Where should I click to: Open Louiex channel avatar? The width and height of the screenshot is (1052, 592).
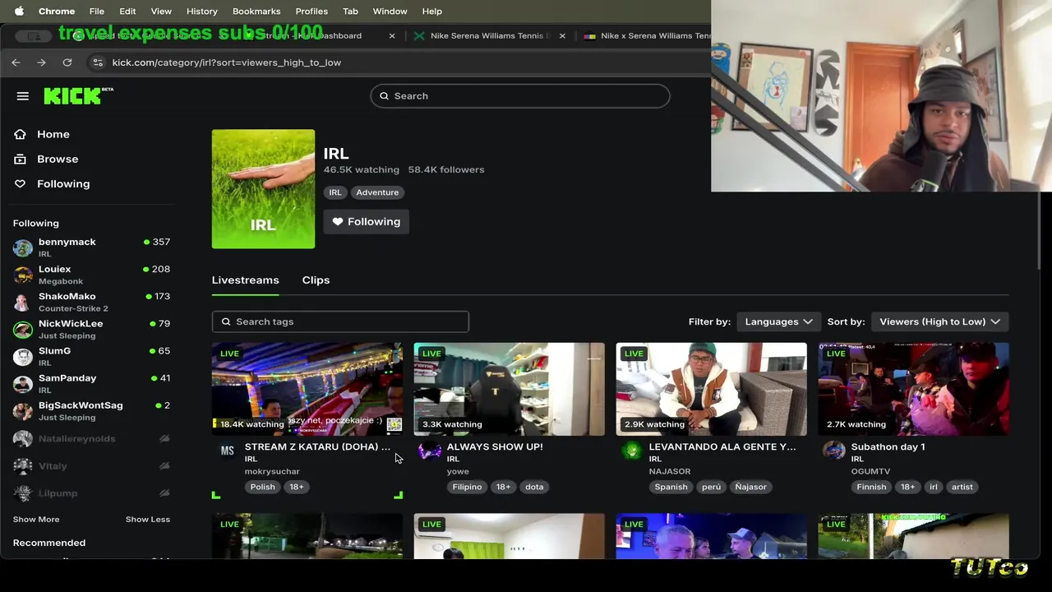[x=23, y=275]
